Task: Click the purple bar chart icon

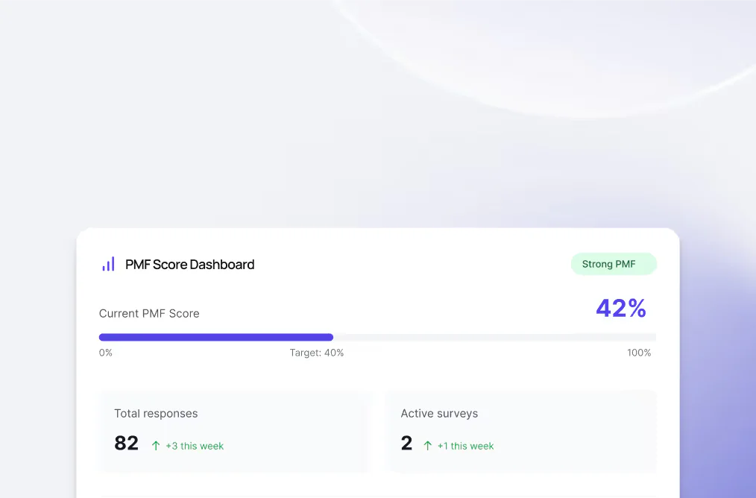Action: (107, 264)
